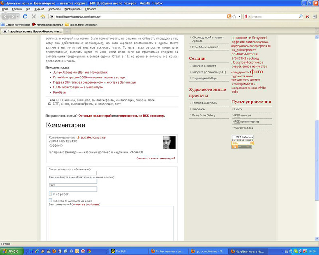Click the multicolored ring quick launch icon
The width and height of the screenshot is (319, 255).
point(89,251)
